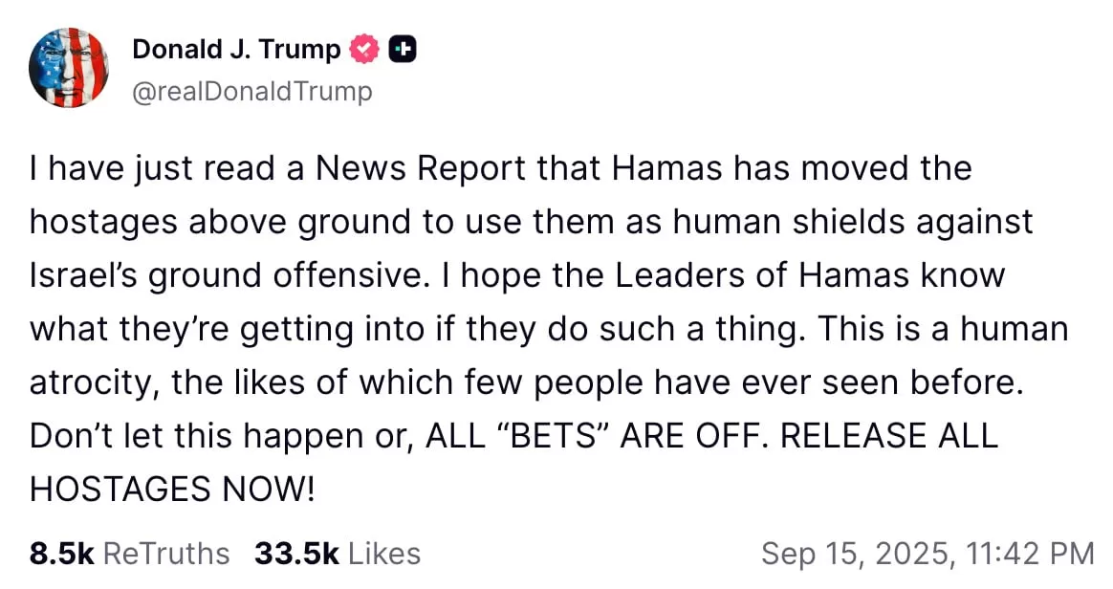View the 33.5k Likes count number
Viewport: 1113px width, 589px height.
[x=296, y=554]
